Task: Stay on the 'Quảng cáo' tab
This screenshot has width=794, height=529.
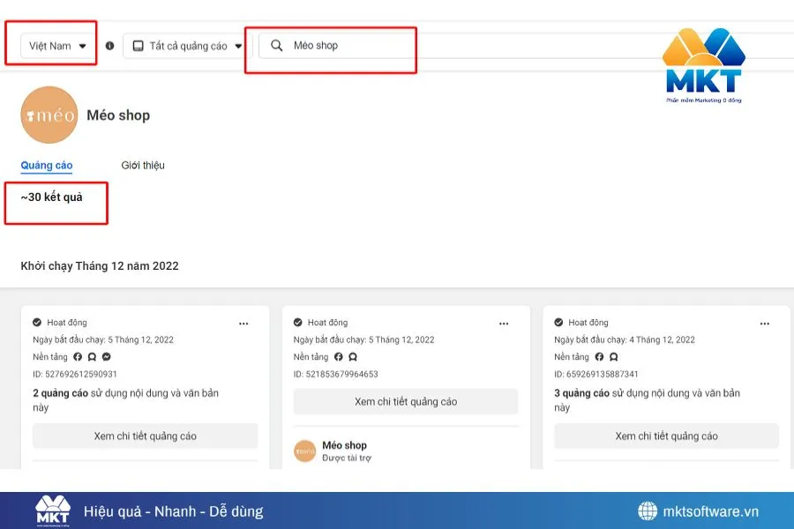Action: [46, 165]
